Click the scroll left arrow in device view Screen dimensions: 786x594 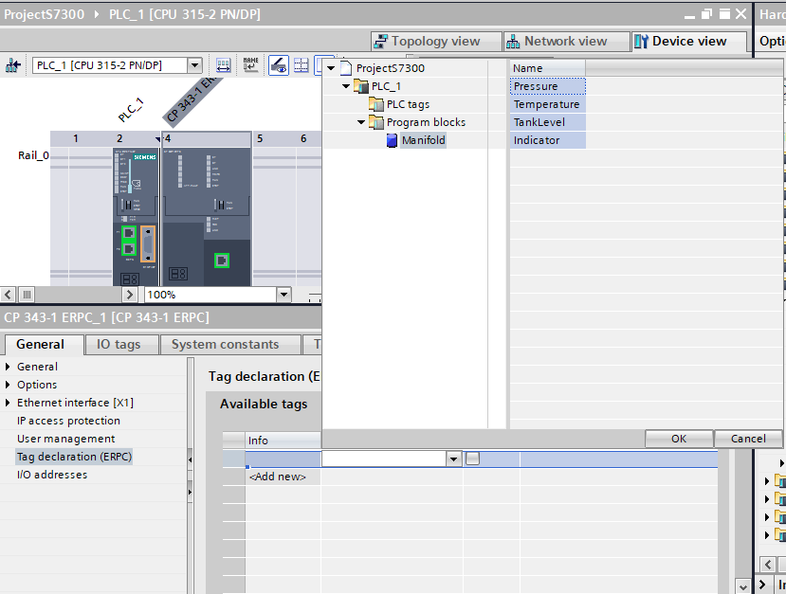[x=8, y=295]
